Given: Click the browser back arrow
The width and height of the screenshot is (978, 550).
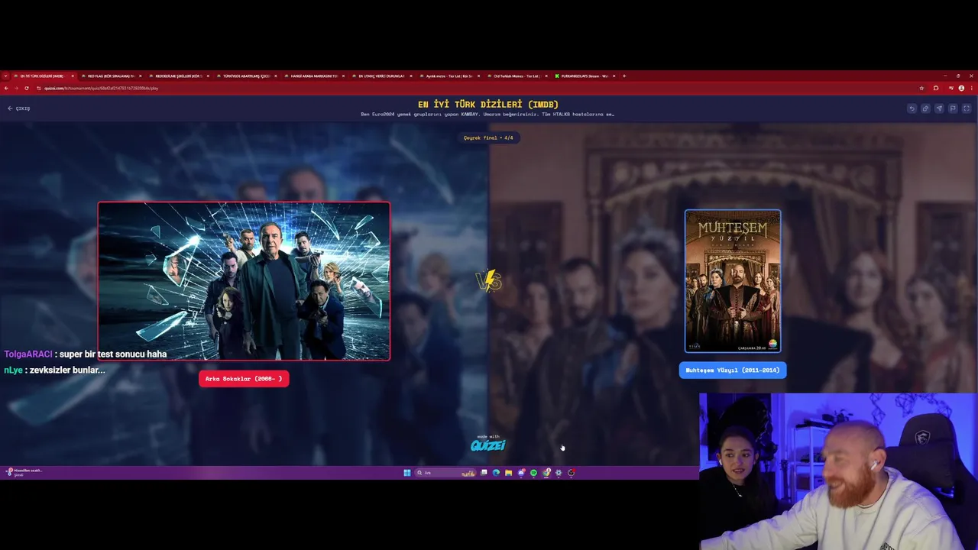Looking at the screenshot, I should click(6, 88).
